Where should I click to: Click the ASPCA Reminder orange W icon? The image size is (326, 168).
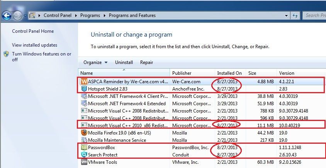tap(84, 82)
